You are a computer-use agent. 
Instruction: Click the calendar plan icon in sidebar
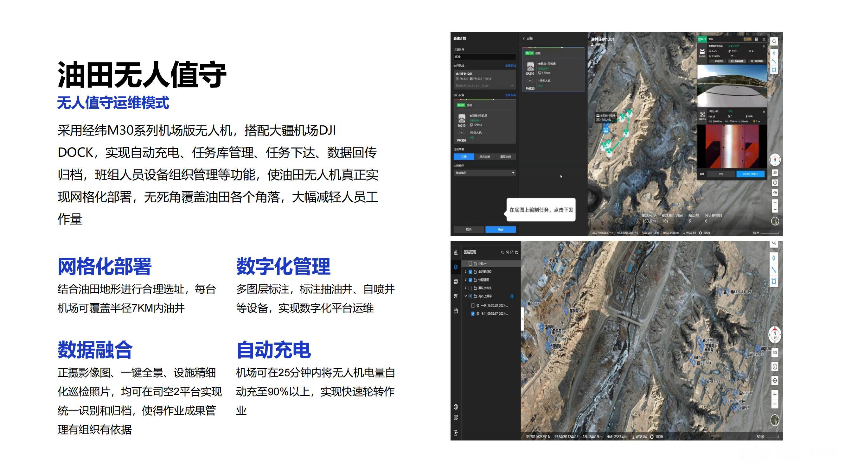pyautogui.click(x=456, y=311)
